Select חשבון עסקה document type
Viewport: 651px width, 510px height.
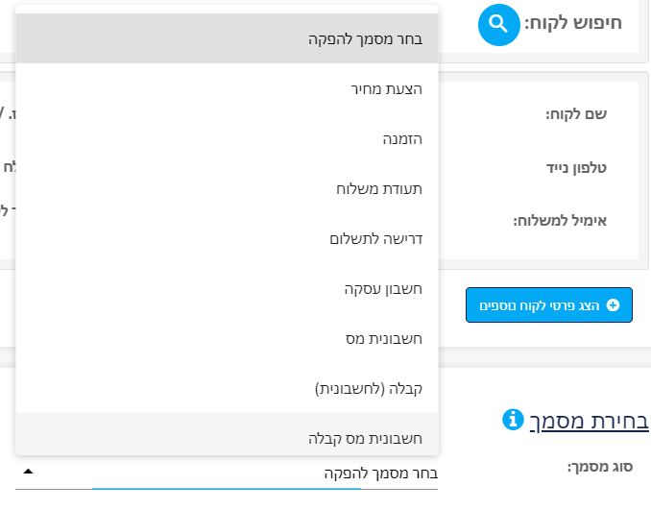point(227,288)
